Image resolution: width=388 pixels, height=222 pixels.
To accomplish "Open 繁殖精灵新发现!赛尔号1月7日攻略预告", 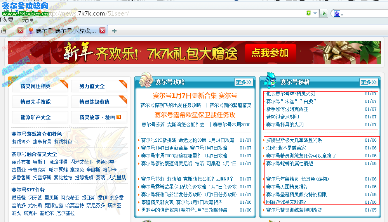I will point(182,202).
